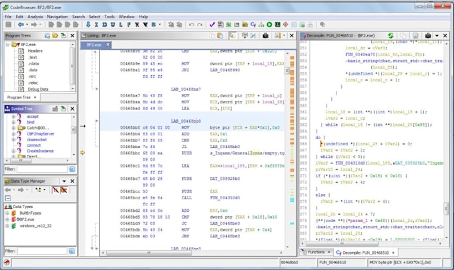
Task: Go to next instruction (I) icon
Action: [96, 25]
